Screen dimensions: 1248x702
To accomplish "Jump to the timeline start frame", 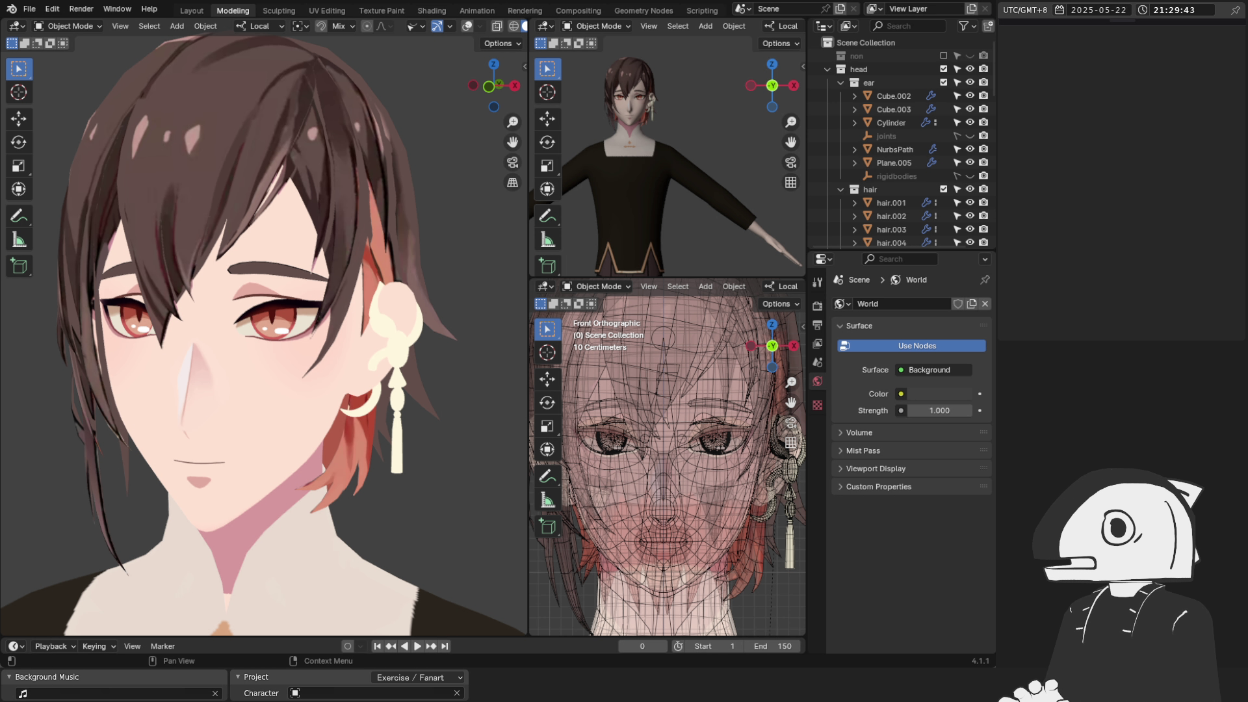I will pyautogui.click(x=377, y=646).
